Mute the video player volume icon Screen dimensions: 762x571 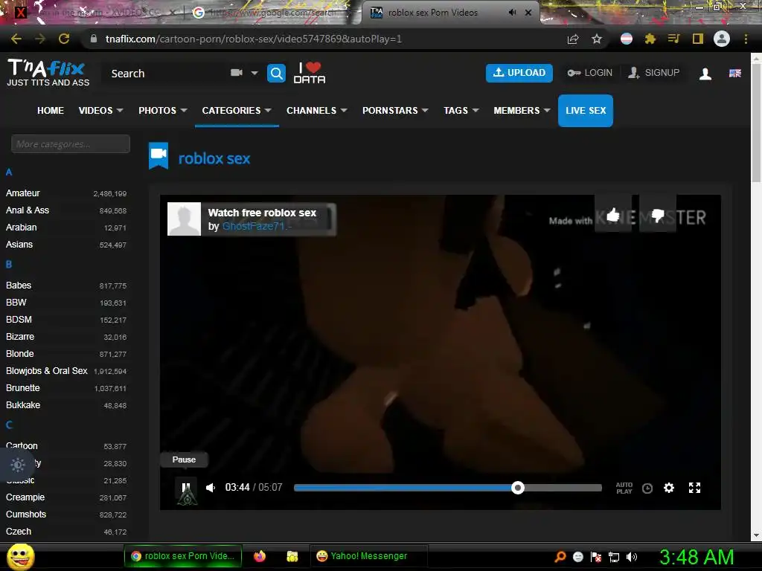211,488
